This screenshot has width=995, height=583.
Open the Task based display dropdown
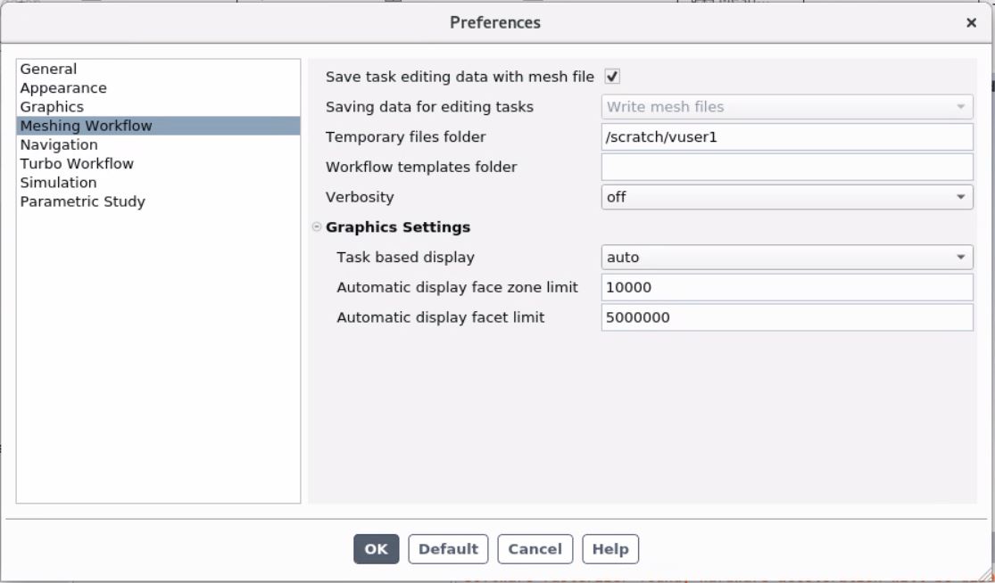pyautogui.click(x=962, y=257)
